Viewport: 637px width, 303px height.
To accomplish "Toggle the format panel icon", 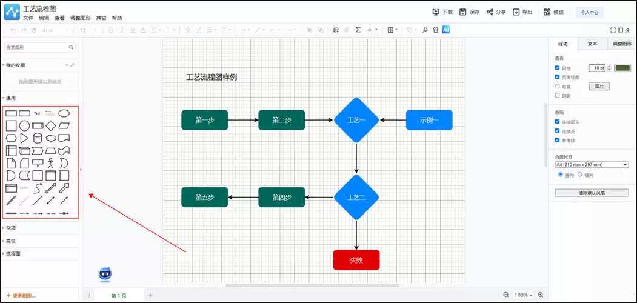I will pos(621,30).
